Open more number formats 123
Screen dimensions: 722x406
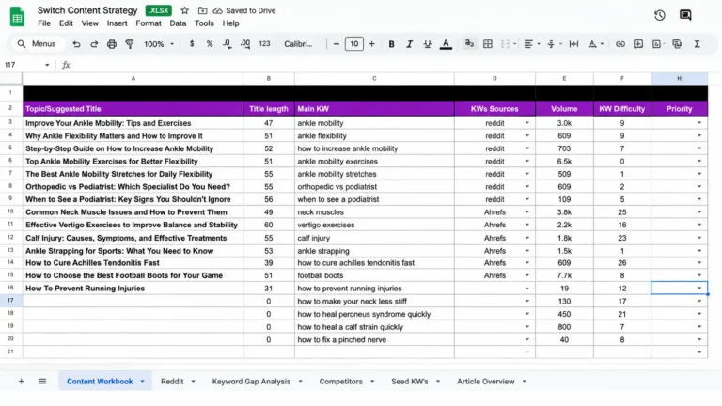(264, 44)
